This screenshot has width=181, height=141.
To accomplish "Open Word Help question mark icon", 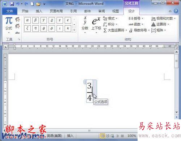I will point(176,11).
